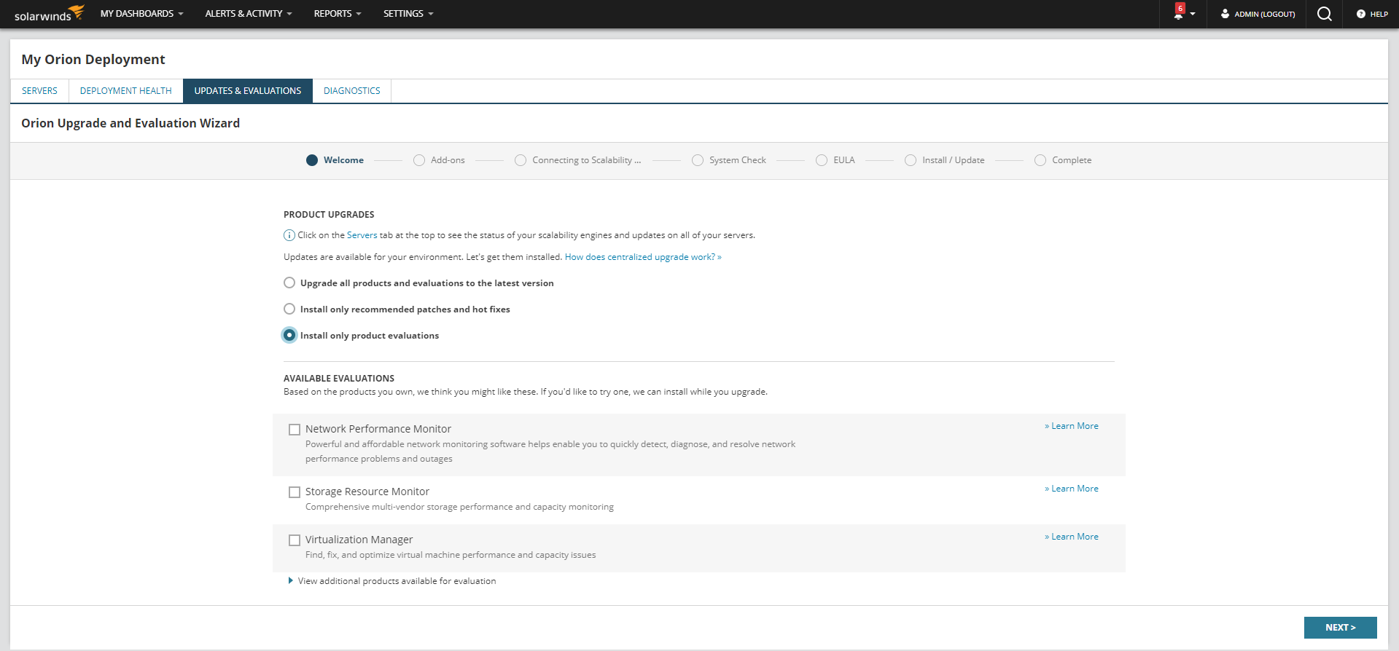Check the Network Performance Monitor checkbox
Viewport: 1399px width, 651px height.
(295, 430)
